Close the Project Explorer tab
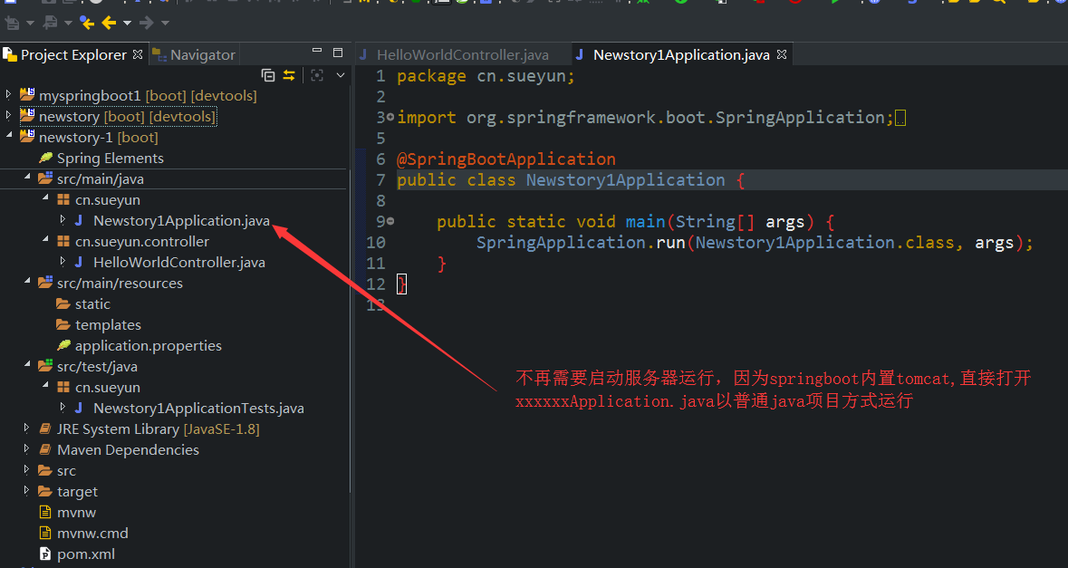This screenshot has width=1068, height=568. (138, 53)
